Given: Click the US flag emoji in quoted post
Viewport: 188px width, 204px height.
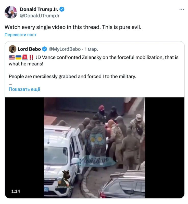Looking at the screenshot, I should 12,57.
